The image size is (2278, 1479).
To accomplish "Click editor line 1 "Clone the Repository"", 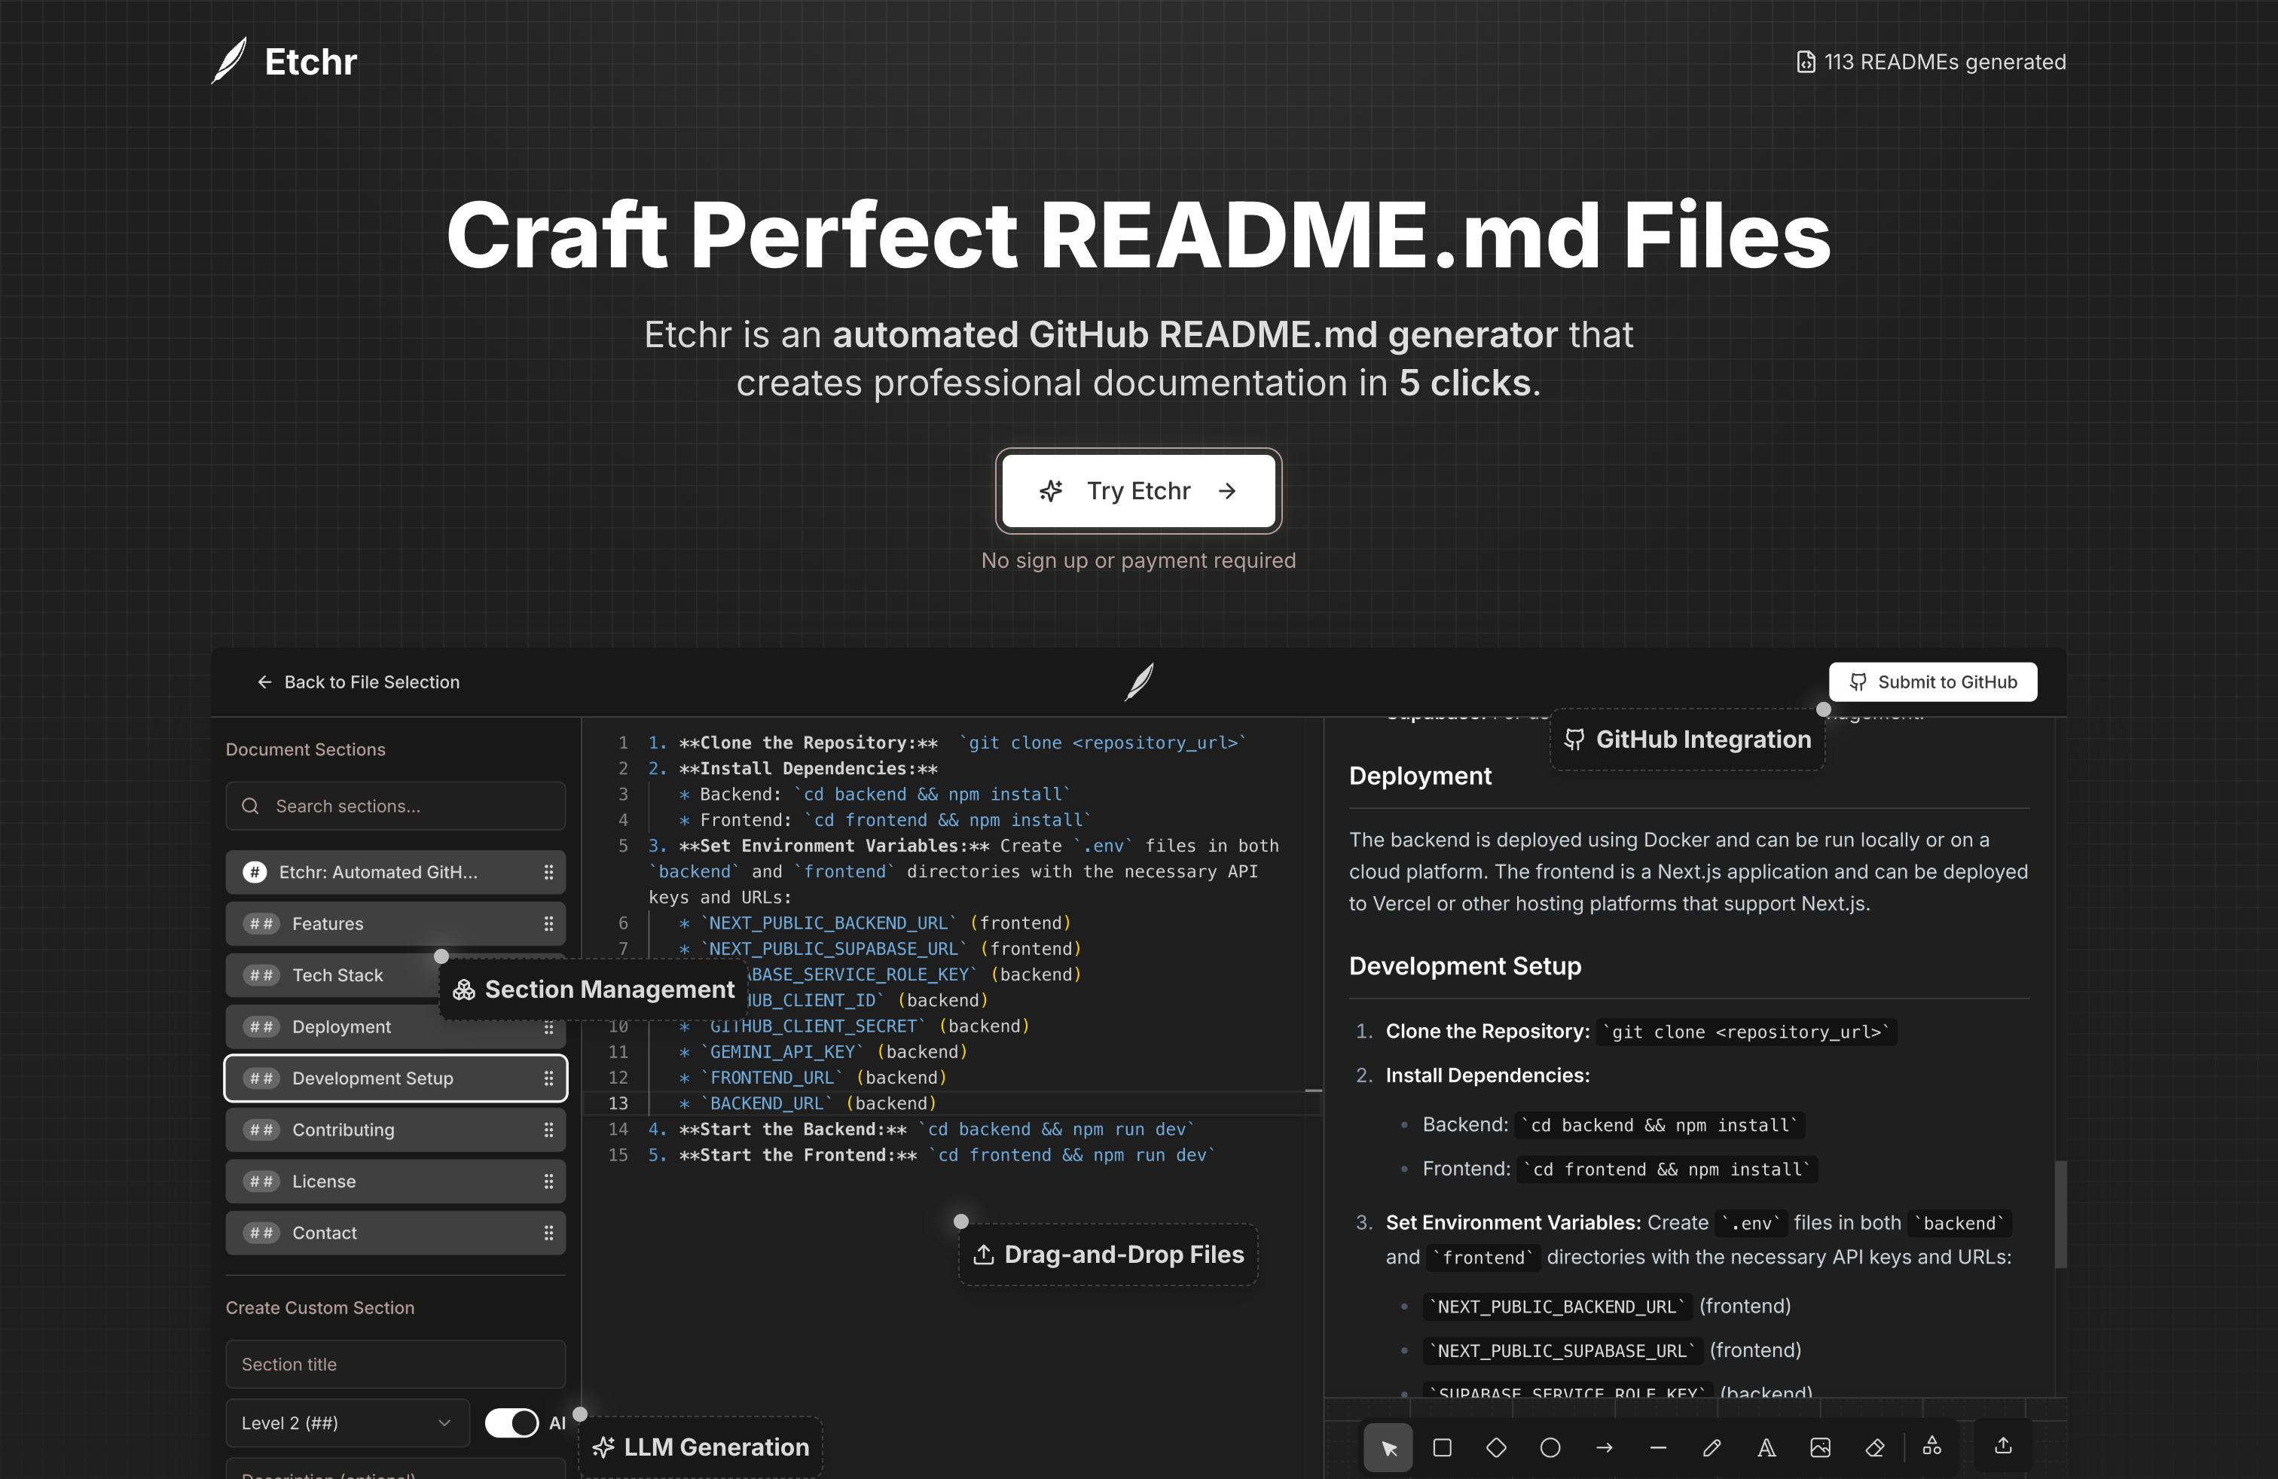I will (x=948, y=743).
